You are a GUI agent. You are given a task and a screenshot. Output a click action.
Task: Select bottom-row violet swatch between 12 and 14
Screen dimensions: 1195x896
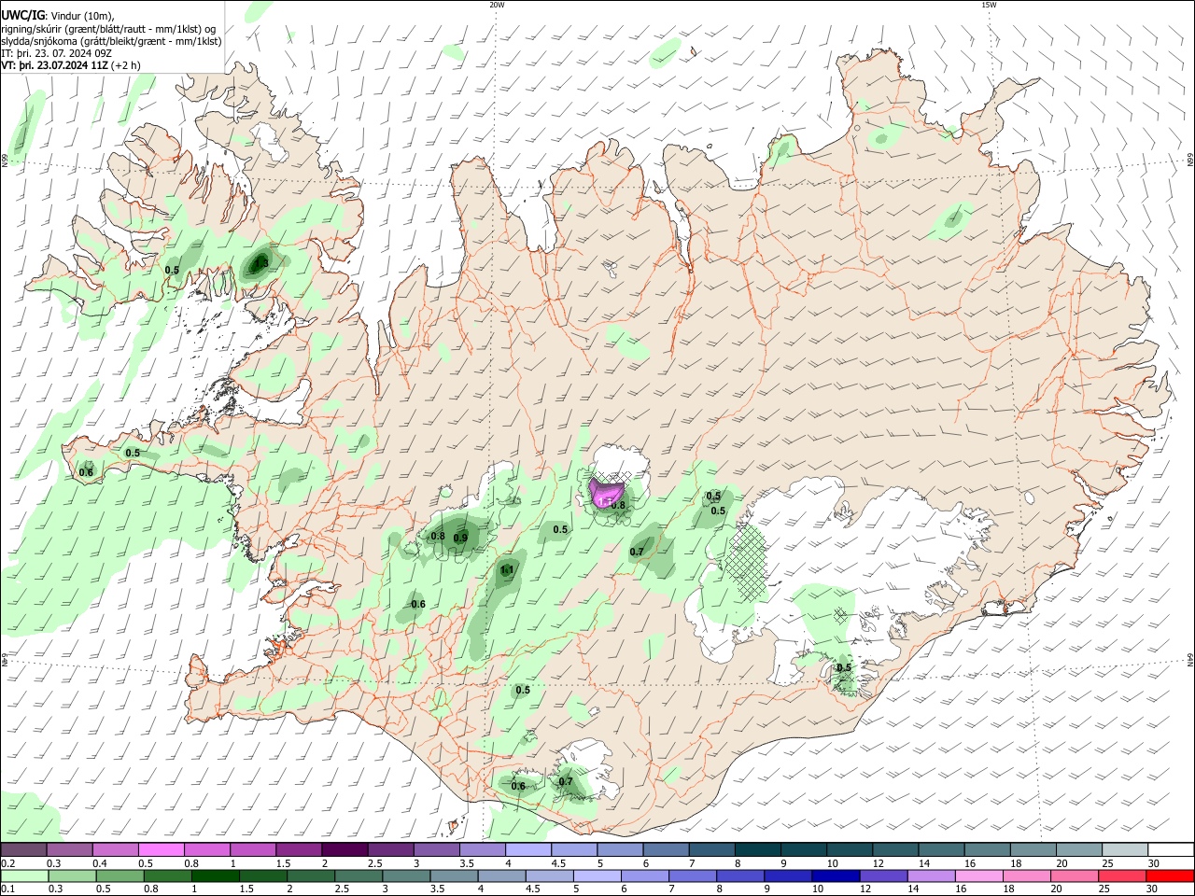(881, 876)
